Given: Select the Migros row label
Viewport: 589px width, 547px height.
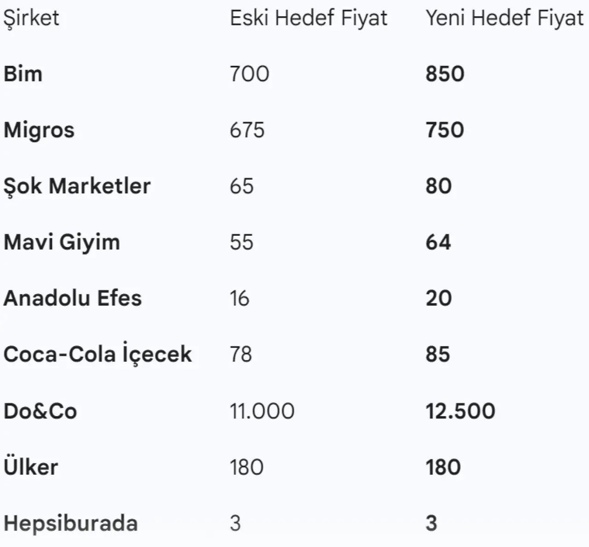Looking at the screenshot, I should 39,130.
